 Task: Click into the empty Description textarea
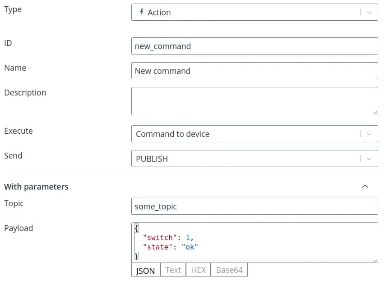pyautogui.click(x=254, y=101)
